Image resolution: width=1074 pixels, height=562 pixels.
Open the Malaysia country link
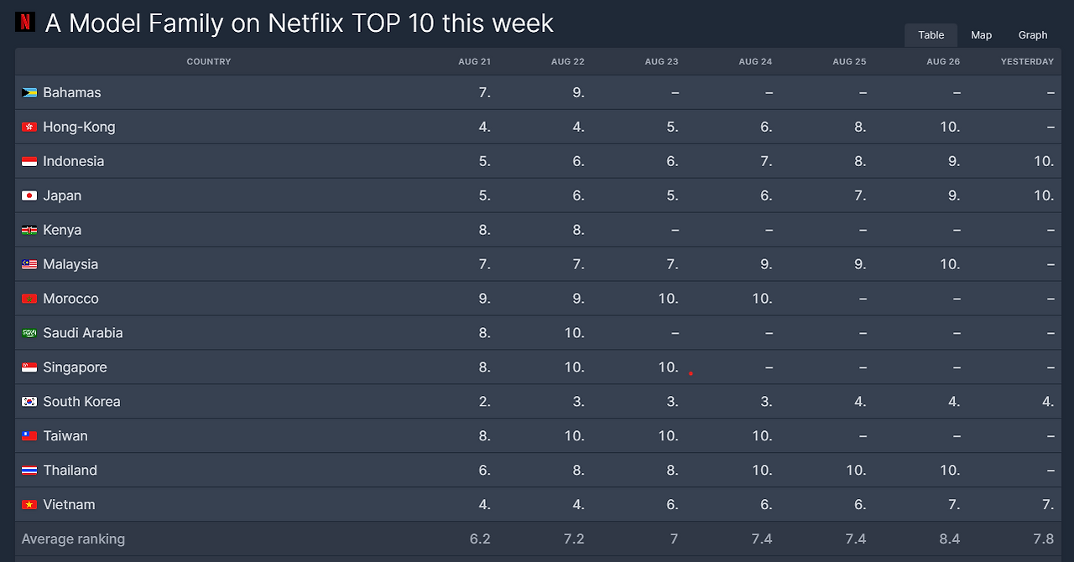click(70, 264)
